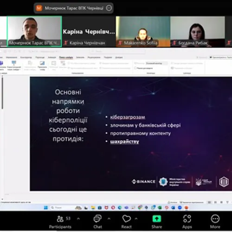
Task: Toggle the 'Режим доповідача' checkbox
Action: pos(135,68)
